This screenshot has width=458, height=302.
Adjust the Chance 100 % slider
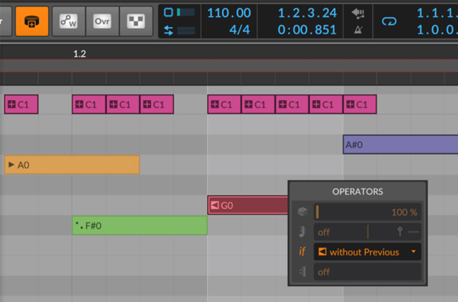coord(367,212)
